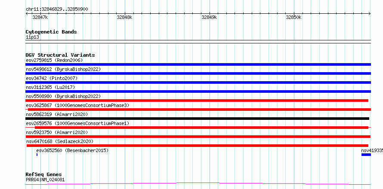Click the left arrowhead of the ruler
This screenshot has height=189, width=383.
tap(27, 13)
